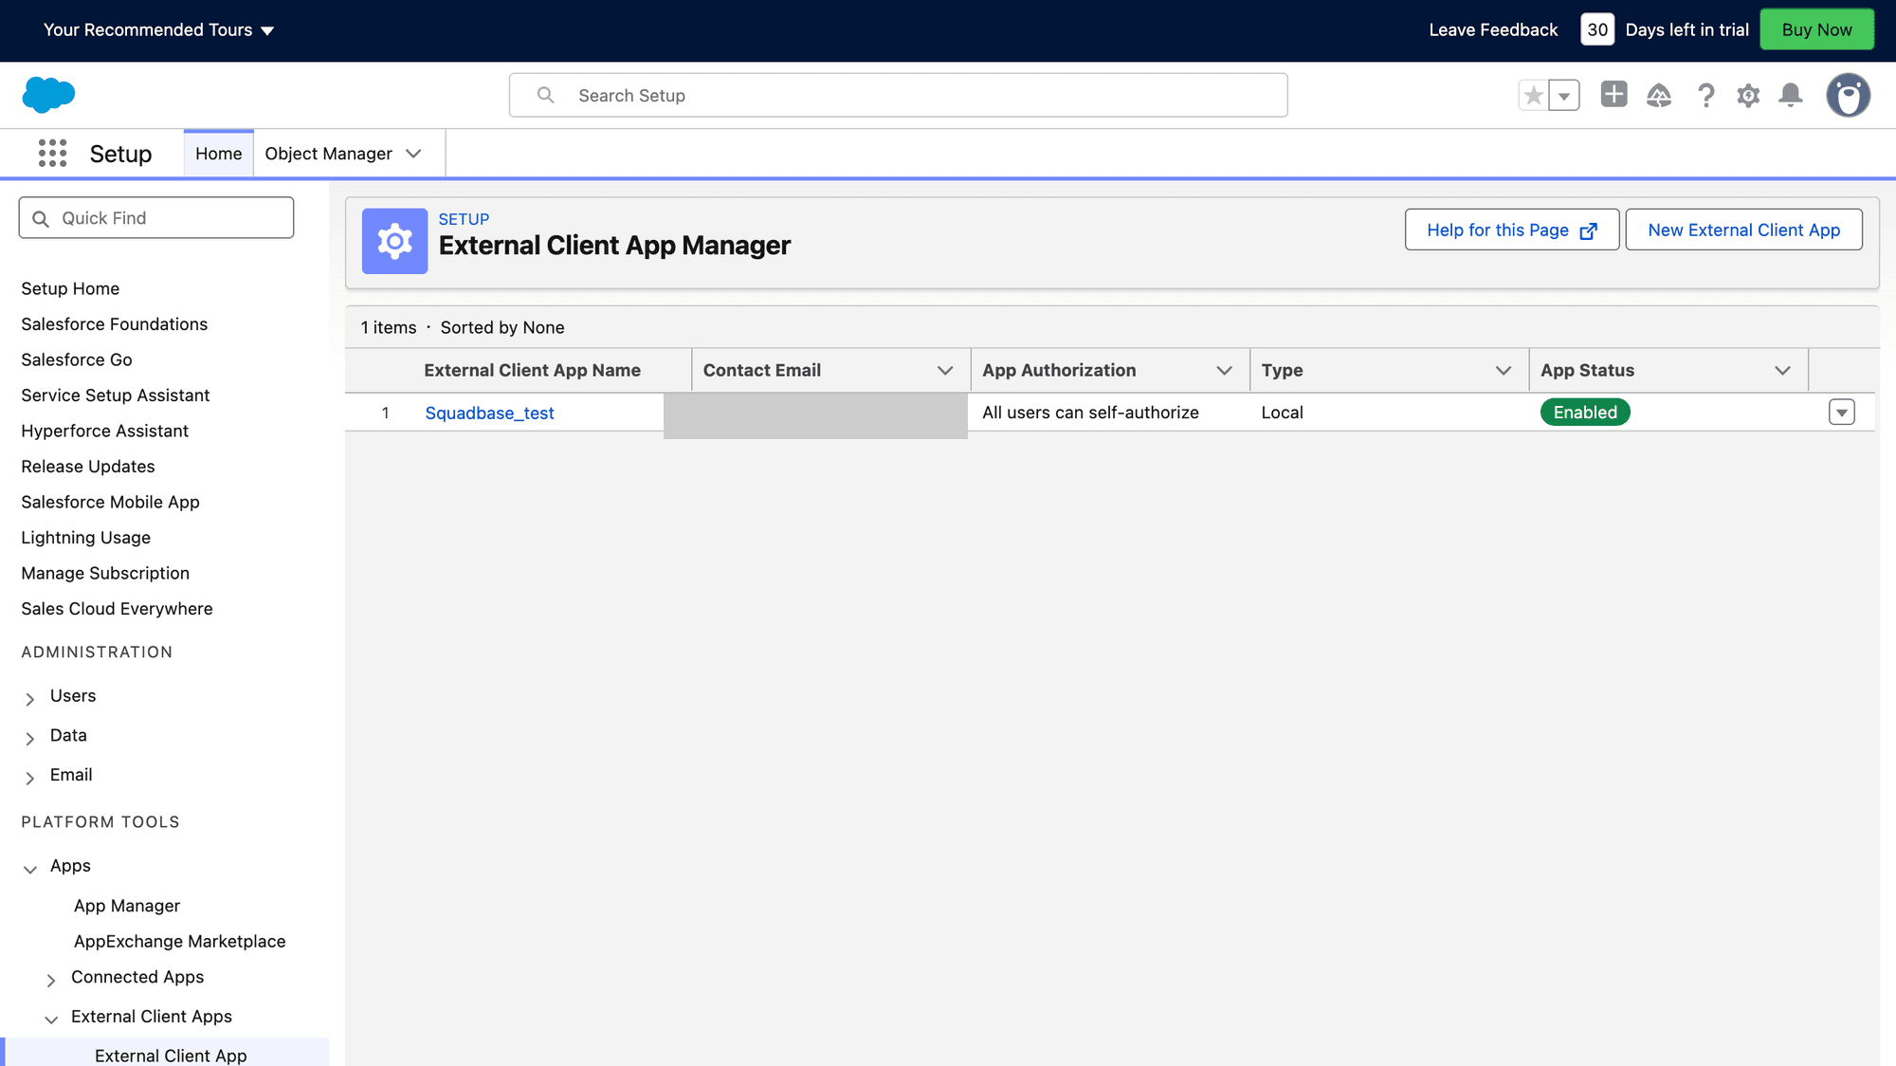Switch to the Home tab in Setup
This screenshot has width=1896, height=1066.
218,153
